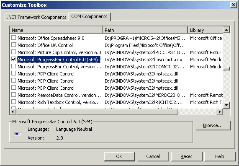Select Microsoft Office UA Control row name

(x=45, y=45)
